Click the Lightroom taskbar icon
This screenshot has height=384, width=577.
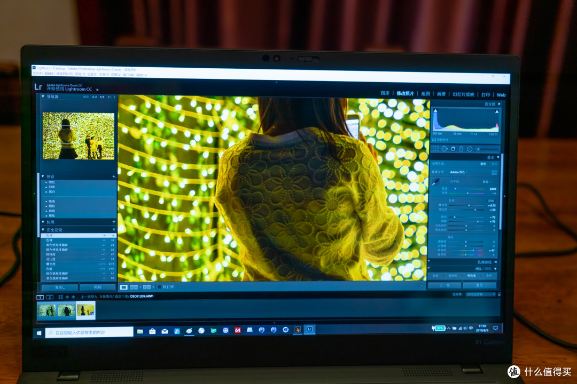pos(309,329)
